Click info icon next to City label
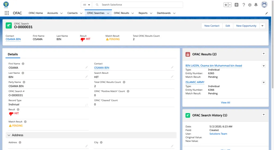 coord(101,142)
